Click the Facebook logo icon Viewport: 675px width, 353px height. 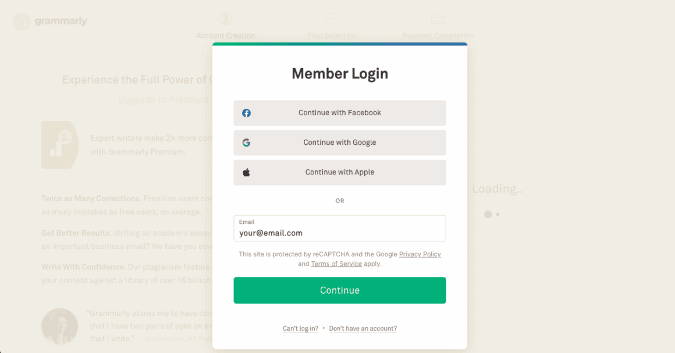click(246, 113)
